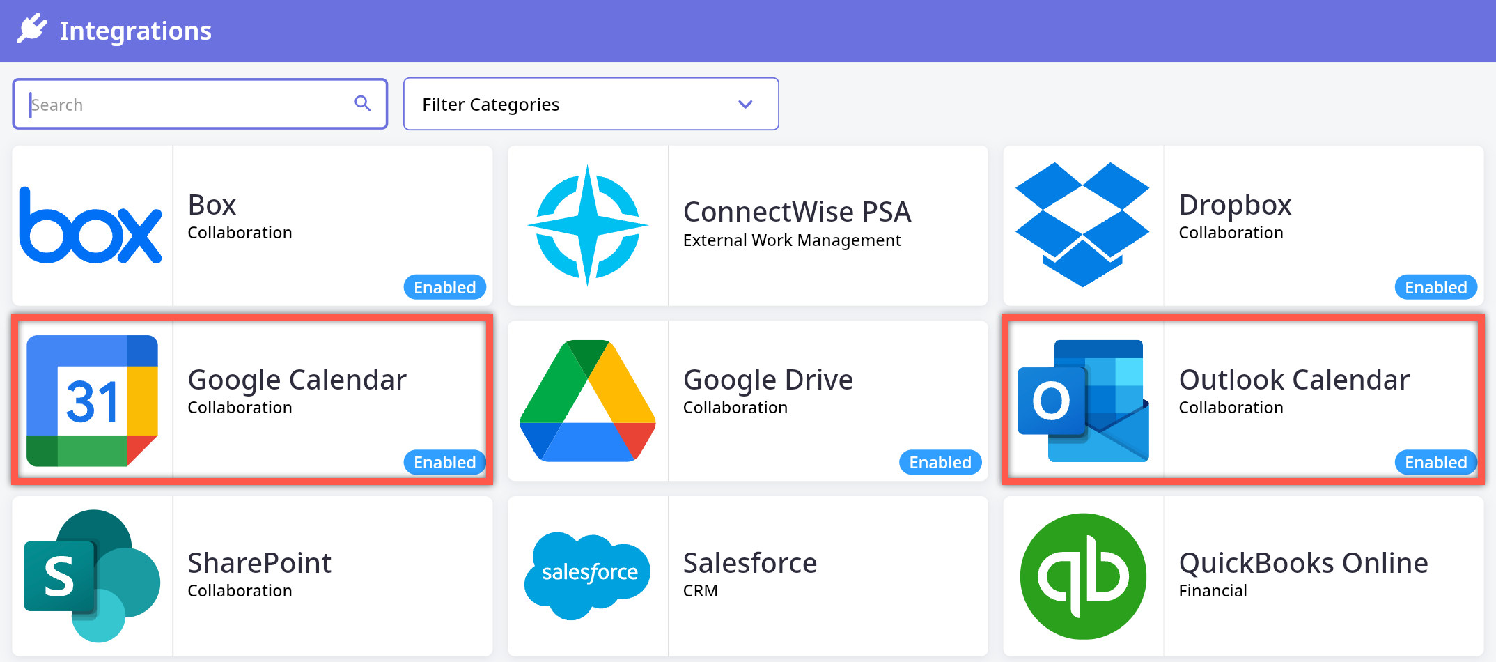This screenshot has width=1496, height=662.
Task: Focus the Search input field
Action: coord(188,105)
